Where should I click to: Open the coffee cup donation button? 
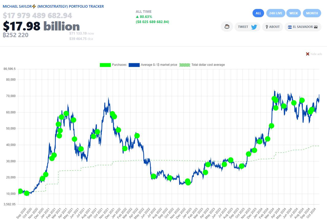coord(227,27)
